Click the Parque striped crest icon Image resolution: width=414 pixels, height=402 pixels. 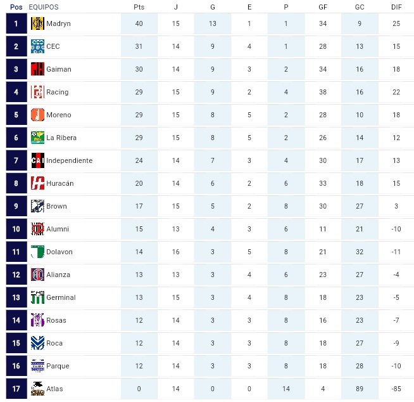(37, 366)
